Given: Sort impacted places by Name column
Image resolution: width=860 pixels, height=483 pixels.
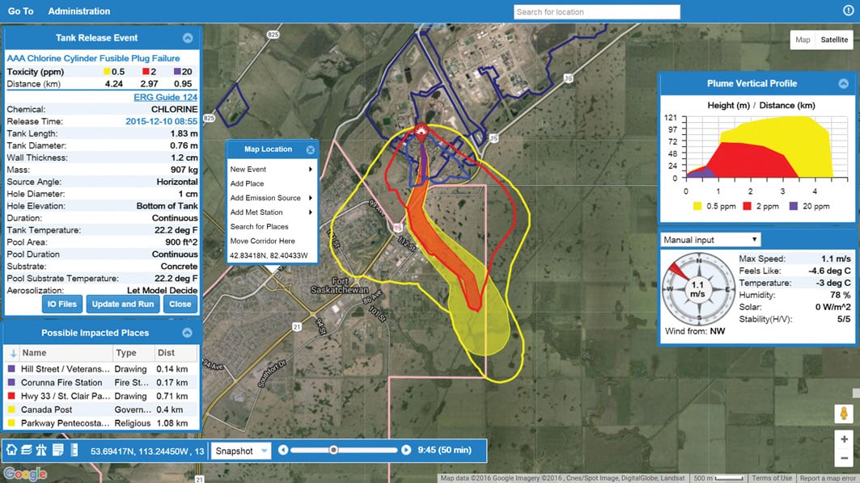Looking at the screenshot, I should pos(66,353).
